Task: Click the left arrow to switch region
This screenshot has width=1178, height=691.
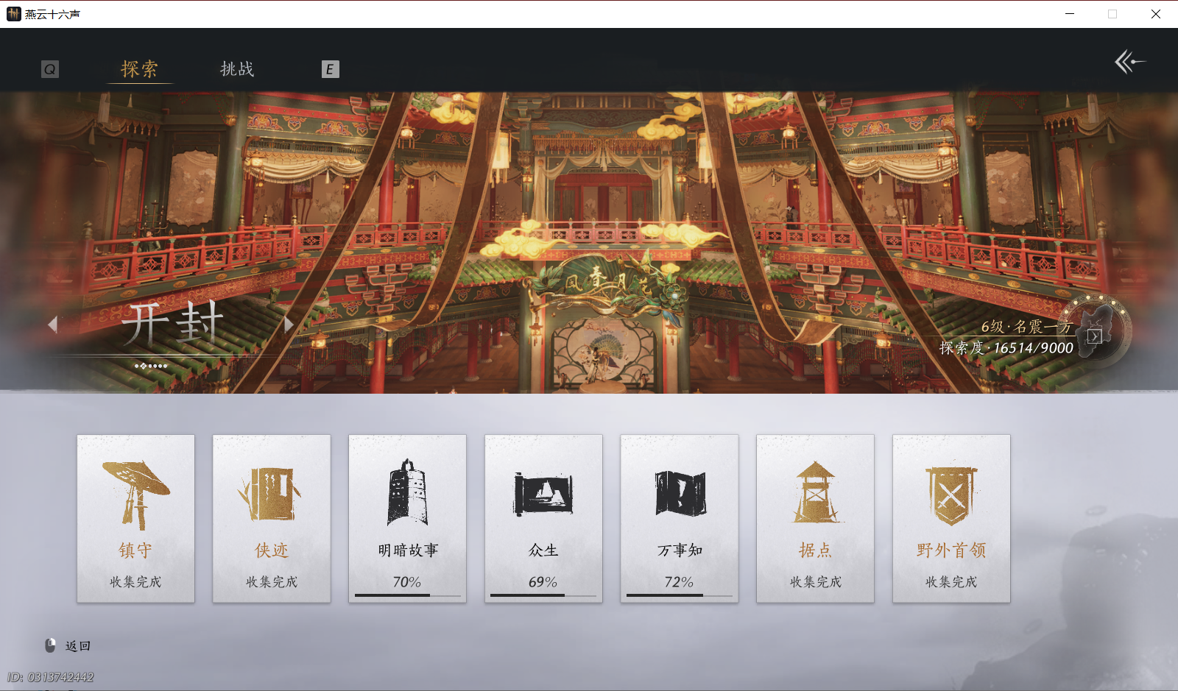Action: click(x=53, y=325)
